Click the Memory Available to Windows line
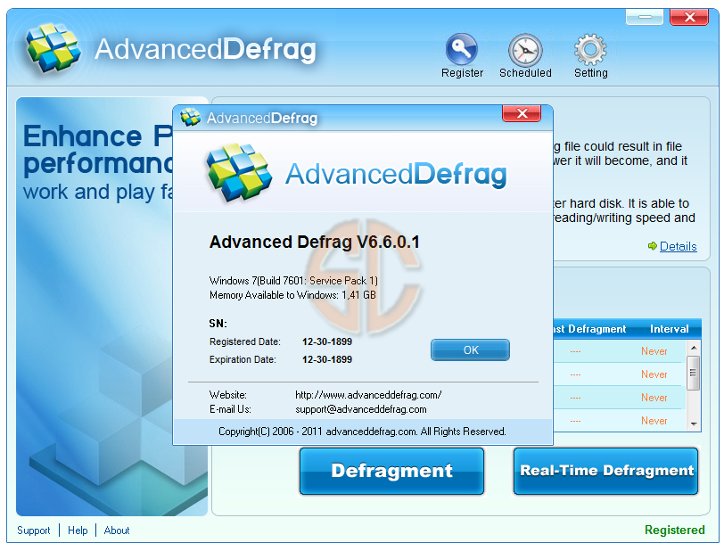 [x=292, y=295]
